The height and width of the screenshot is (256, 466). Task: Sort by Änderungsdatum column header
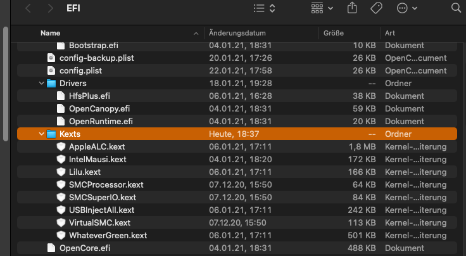pyautogui.click(x=237, y=32)
